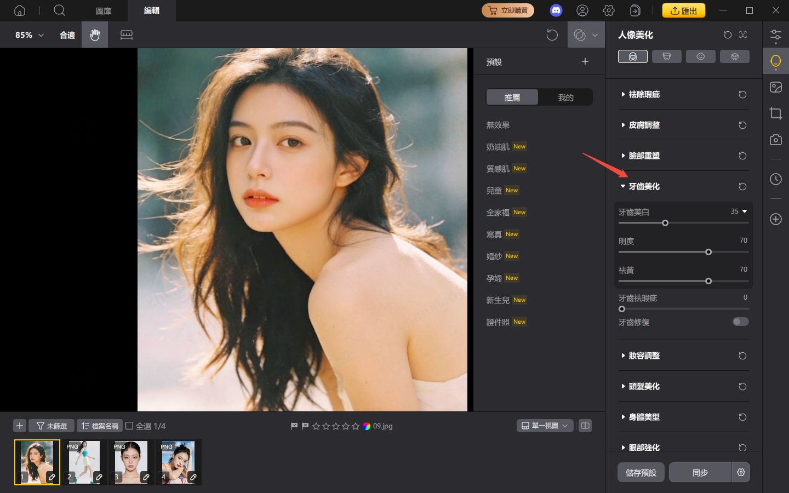Switch to the 我的 presets tab
The image size is (789, 493).
pos(565,98)
